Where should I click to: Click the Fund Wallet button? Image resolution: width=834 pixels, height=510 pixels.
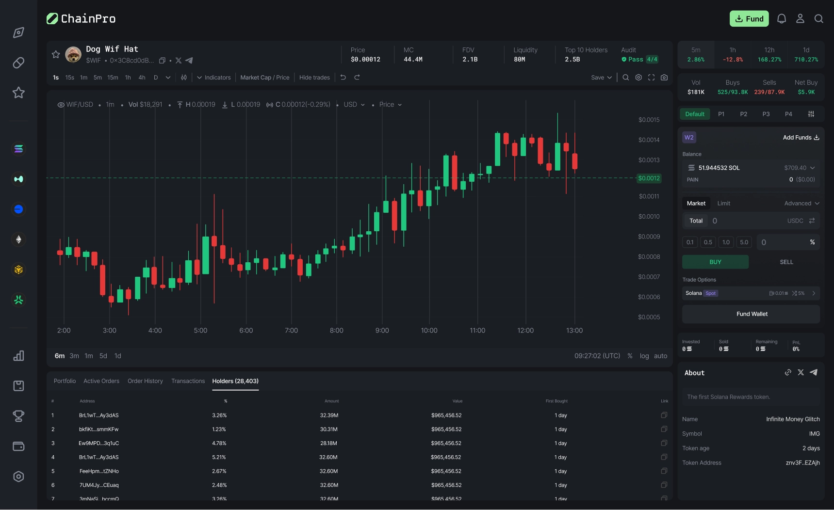click(x=751, y=314)
